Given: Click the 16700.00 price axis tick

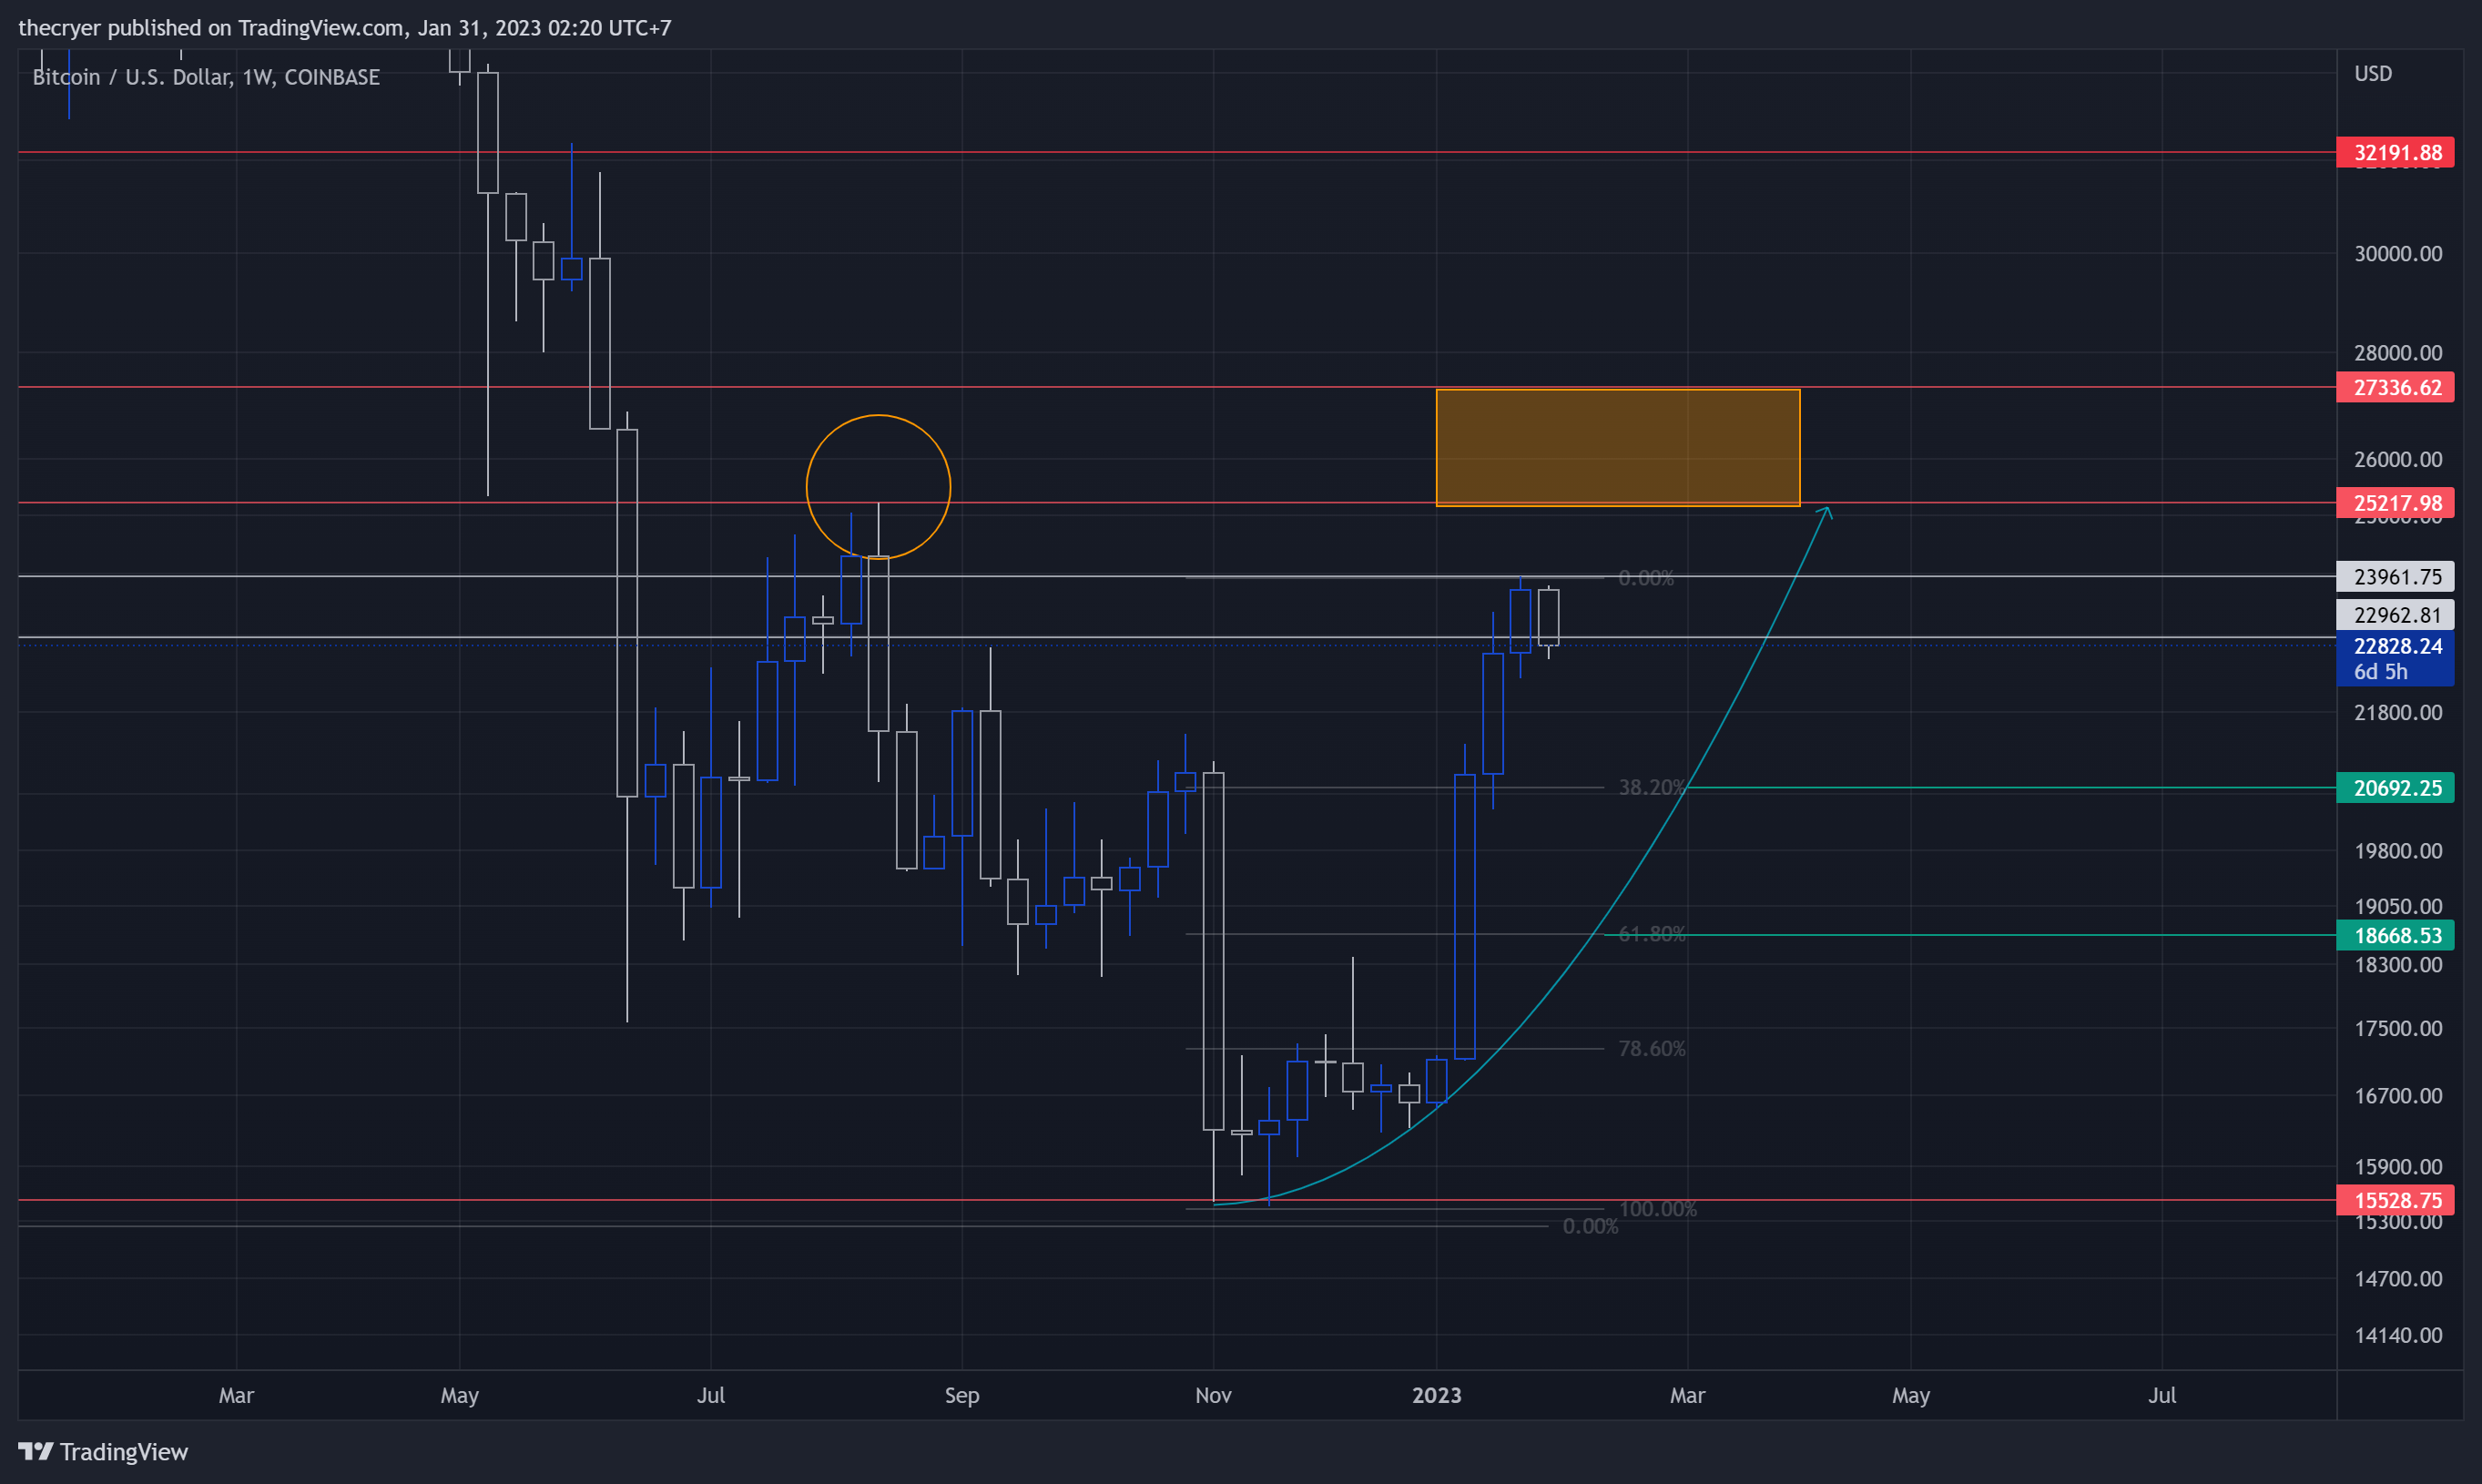Looking at the screenshot, I should click(2397, 1096).
